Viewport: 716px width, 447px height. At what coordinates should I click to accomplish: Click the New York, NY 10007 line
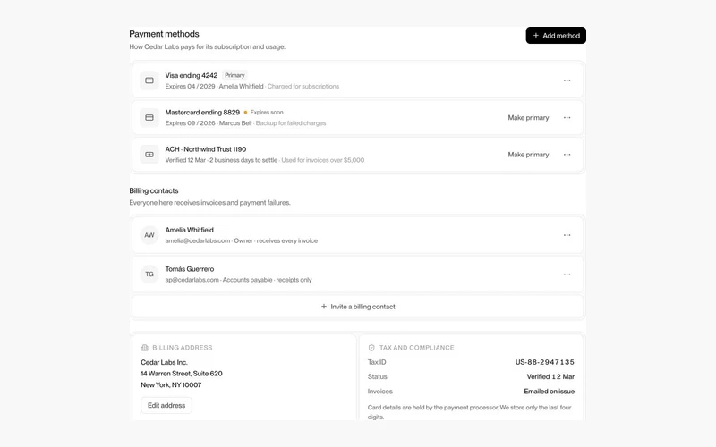(x=171, y=385)
